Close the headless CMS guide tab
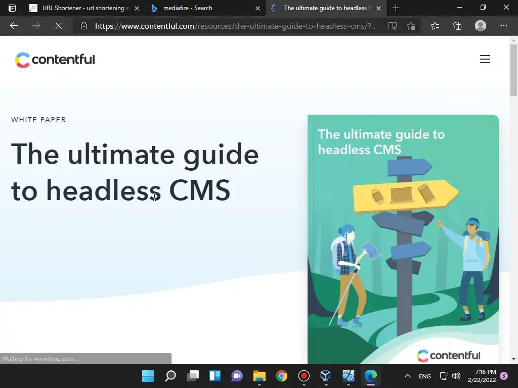This screenshot has height=388, width=518. (378, 8)
